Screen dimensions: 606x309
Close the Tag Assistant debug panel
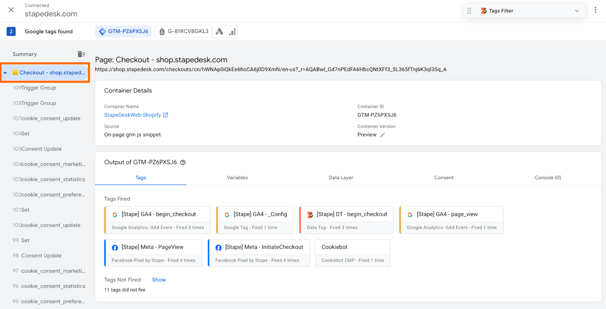[x=11, y=10]
